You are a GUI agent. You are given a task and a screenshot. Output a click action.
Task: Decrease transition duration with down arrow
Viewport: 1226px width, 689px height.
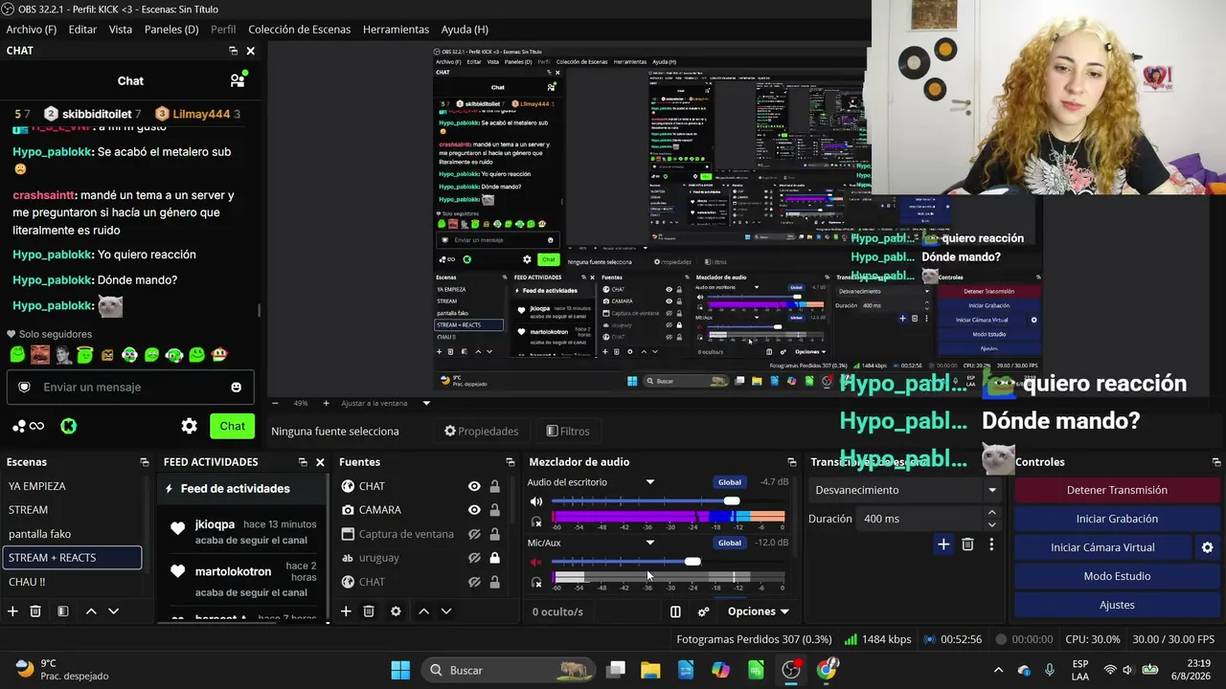coord(991,524)
